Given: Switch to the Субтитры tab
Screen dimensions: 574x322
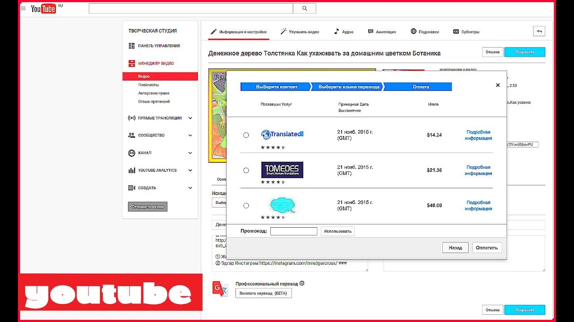Looking at the screenshot, I should point(466,32).
